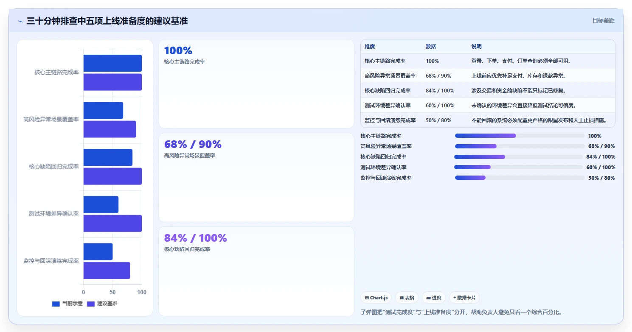Select the 数据卡片 chip
Viewport: 632px width, 332px height.
[465, 298]
